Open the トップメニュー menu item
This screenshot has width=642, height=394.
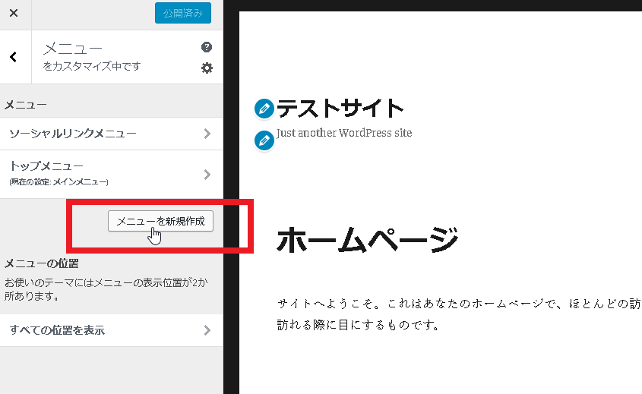pos(47,166)
